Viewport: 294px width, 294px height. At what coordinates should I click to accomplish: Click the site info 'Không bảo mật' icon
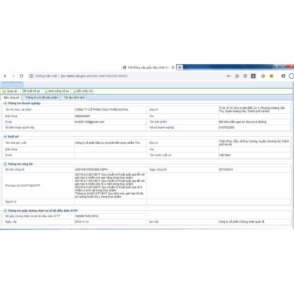click(x=32, y=76)
